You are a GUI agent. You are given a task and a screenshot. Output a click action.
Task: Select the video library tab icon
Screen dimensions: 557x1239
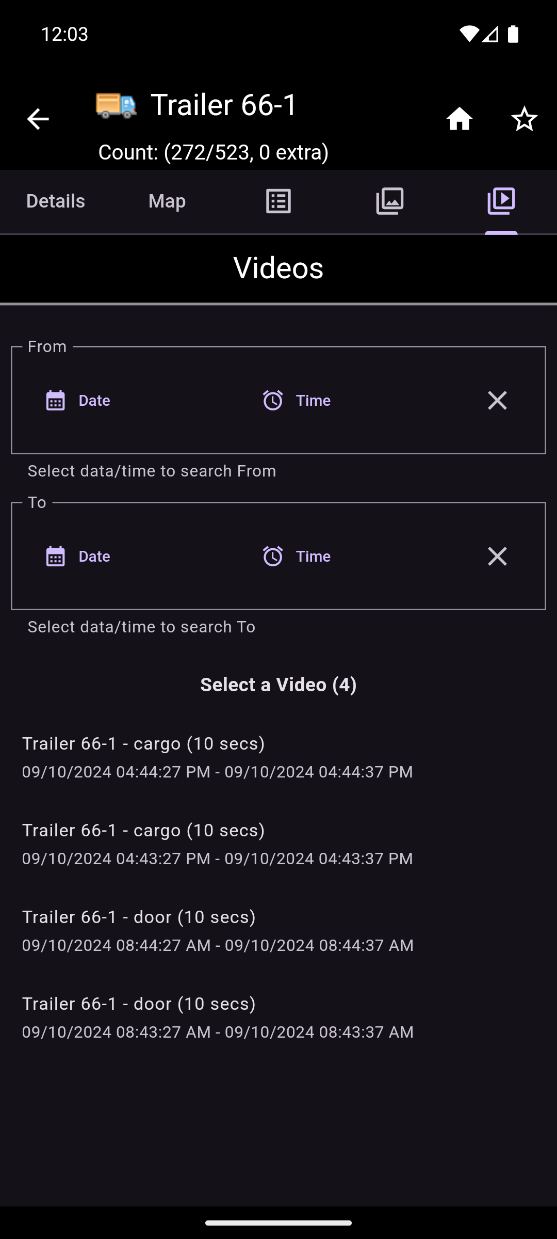(x=501, y=201)
